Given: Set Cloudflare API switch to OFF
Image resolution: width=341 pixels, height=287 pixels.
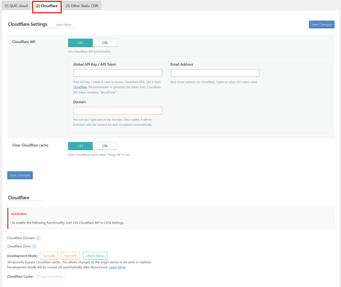Looking at the screenshot, I should pos(80,42).
